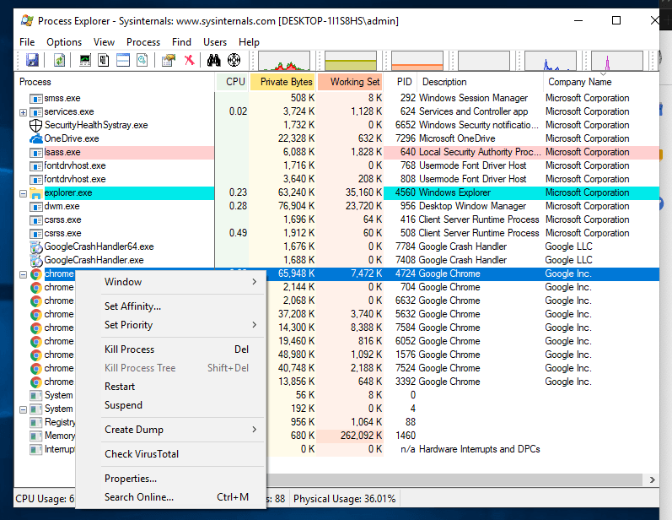Expand the services.exe tree node
Viewport: 672px width, 520px height.
23,112
